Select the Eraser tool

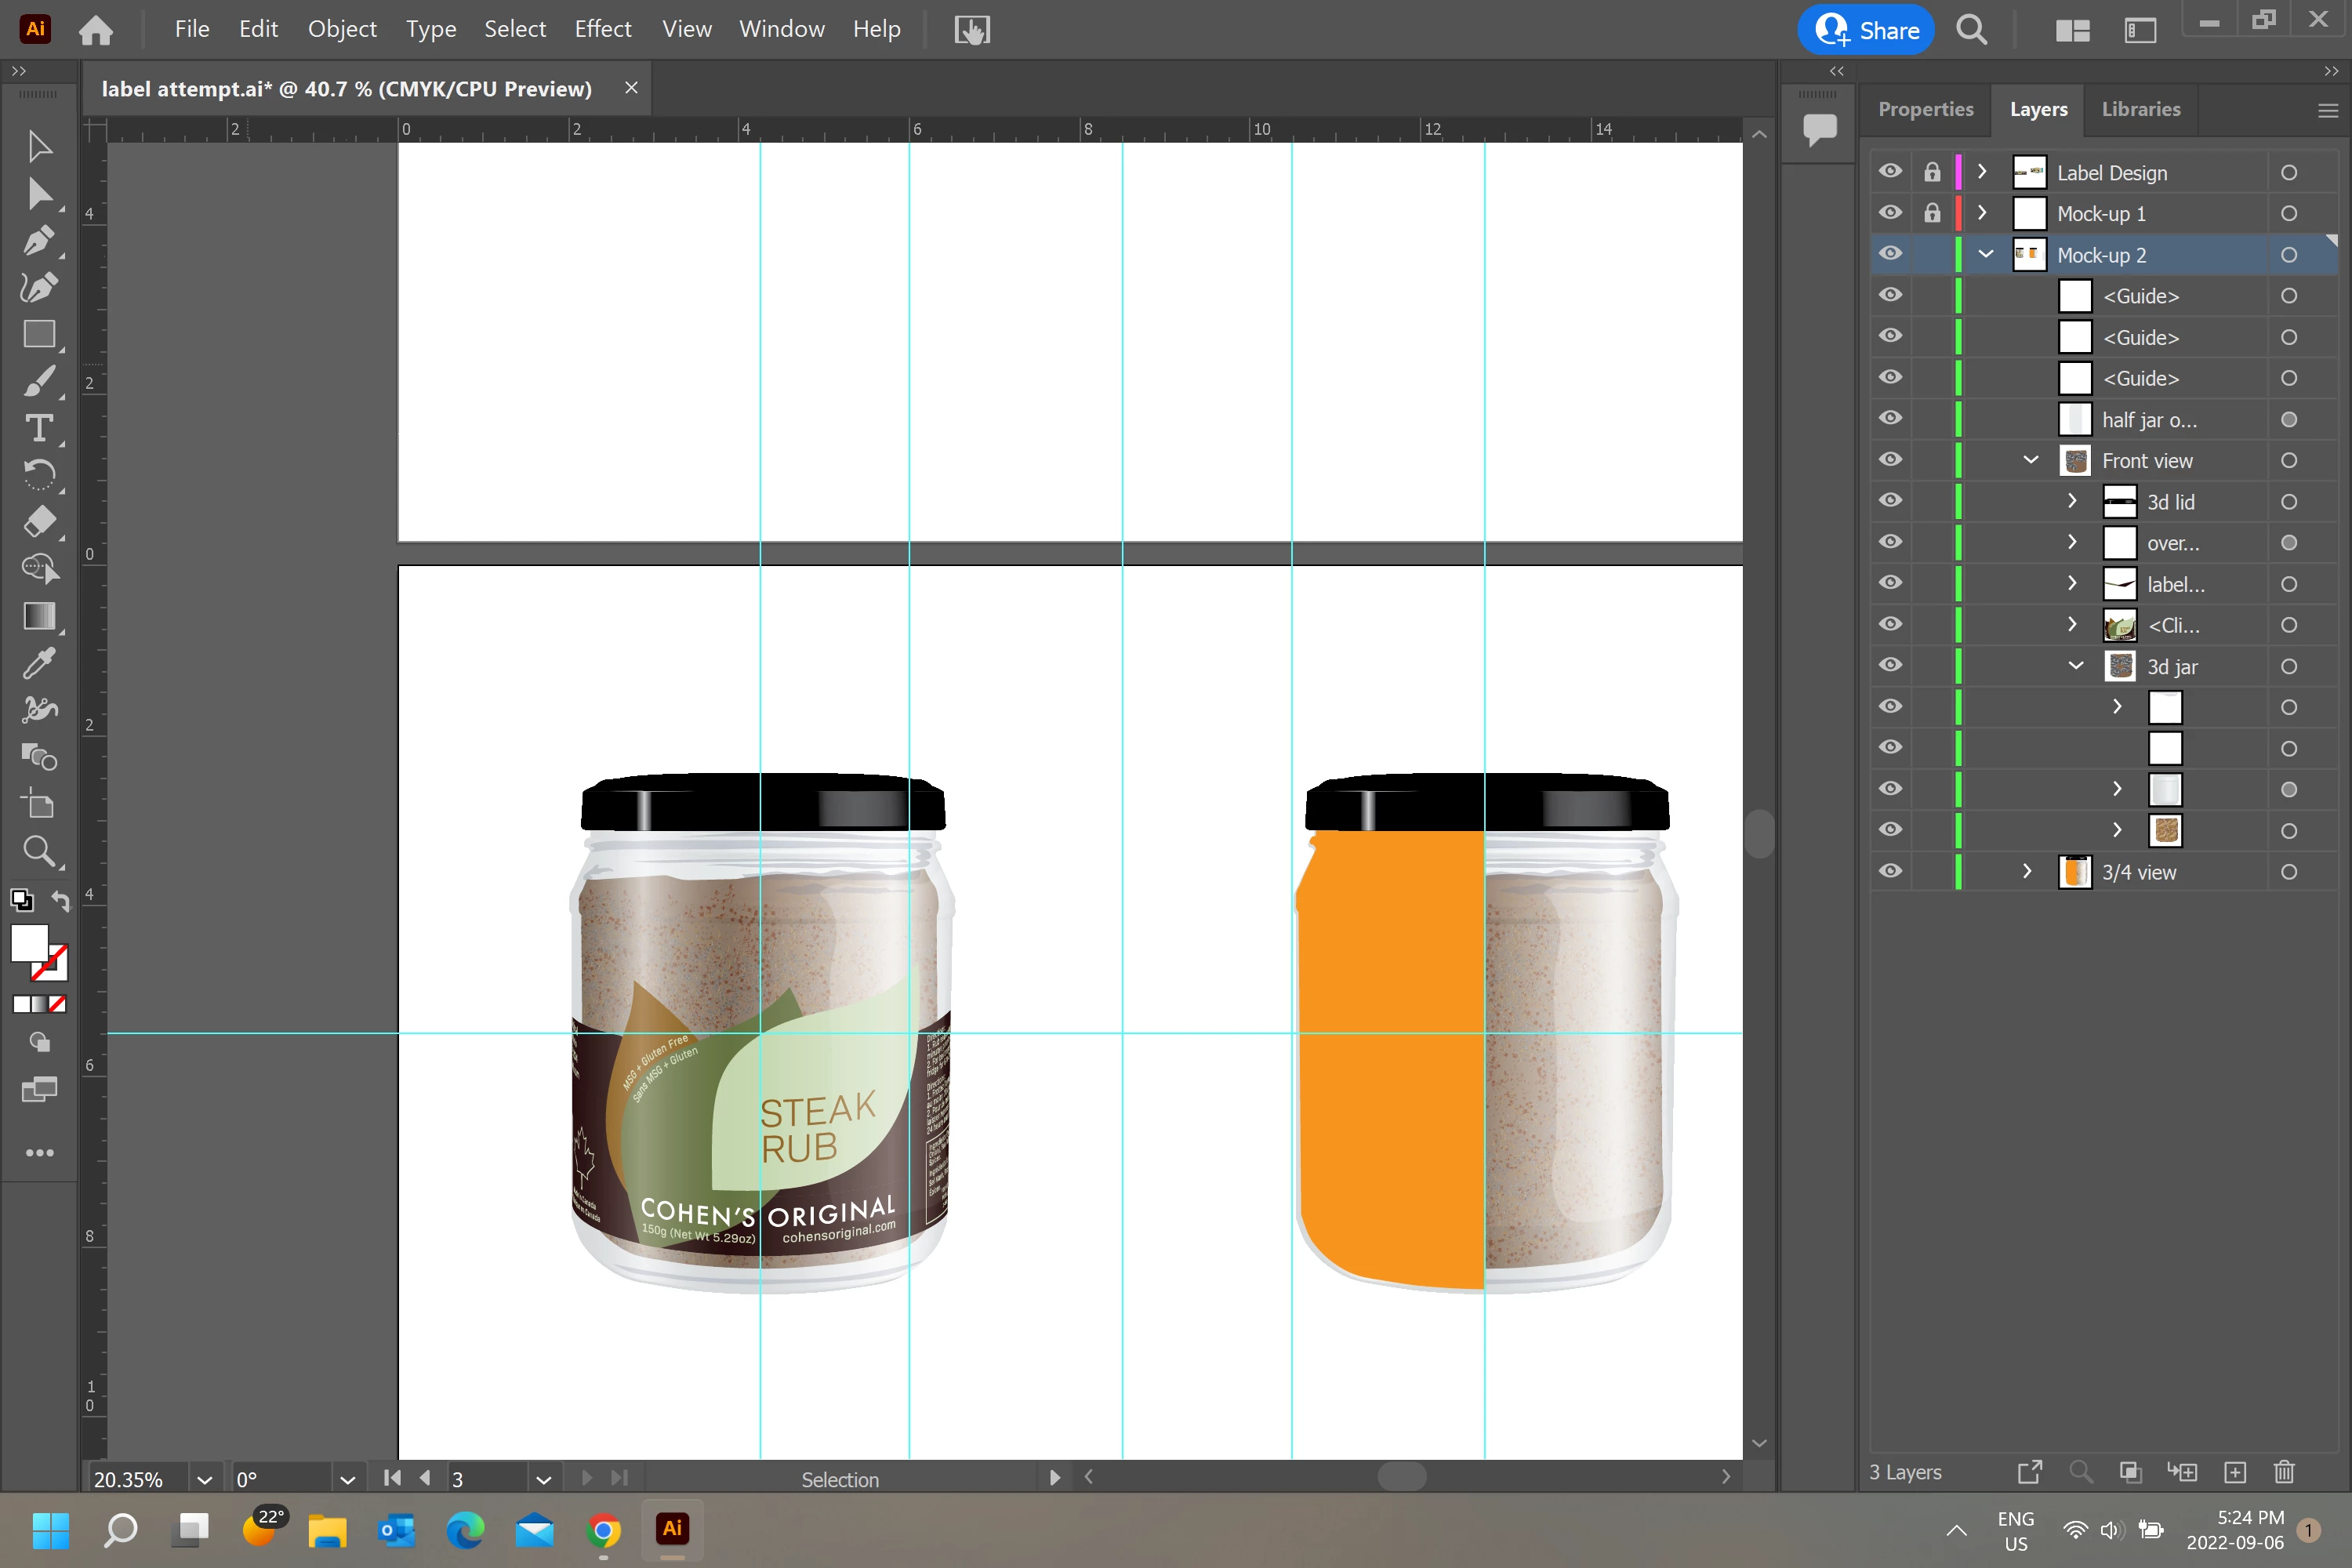coord(38,522)
